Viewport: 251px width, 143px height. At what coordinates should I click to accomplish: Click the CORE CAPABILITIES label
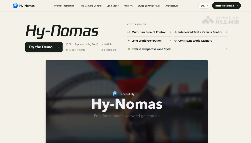pos(137,24)
